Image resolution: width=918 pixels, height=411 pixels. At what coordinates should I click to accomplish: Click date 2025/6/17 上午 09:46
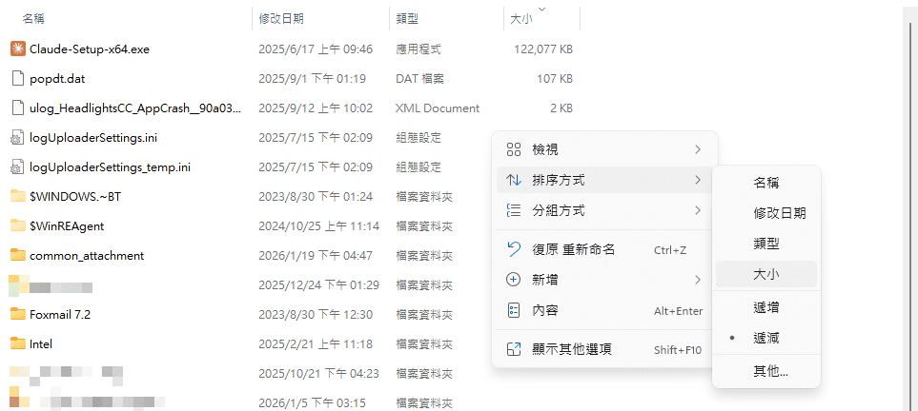point(316,49)
